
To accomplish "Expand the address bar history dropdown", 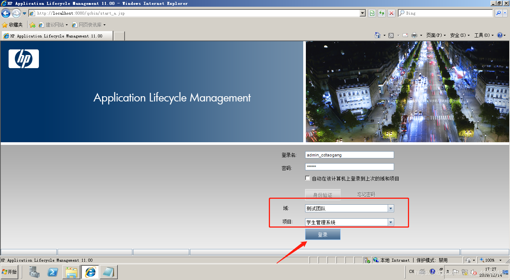I will (363, 13).
